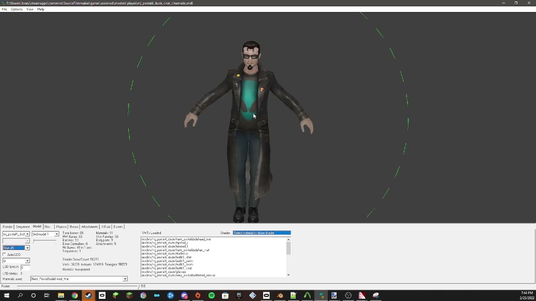Select the glasses VMT entry
The height and width of the screenshot is (301, 536).
164,272
